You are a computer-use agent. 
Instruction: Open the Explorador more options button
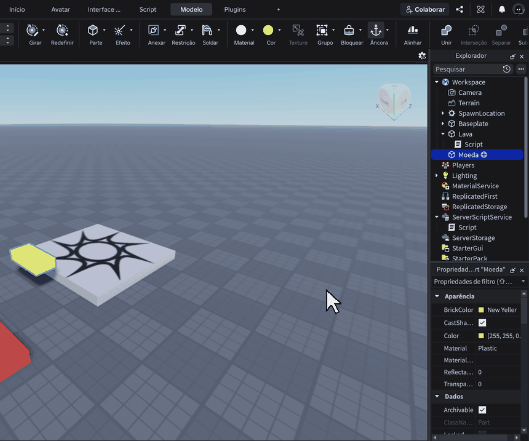point(521,69)
